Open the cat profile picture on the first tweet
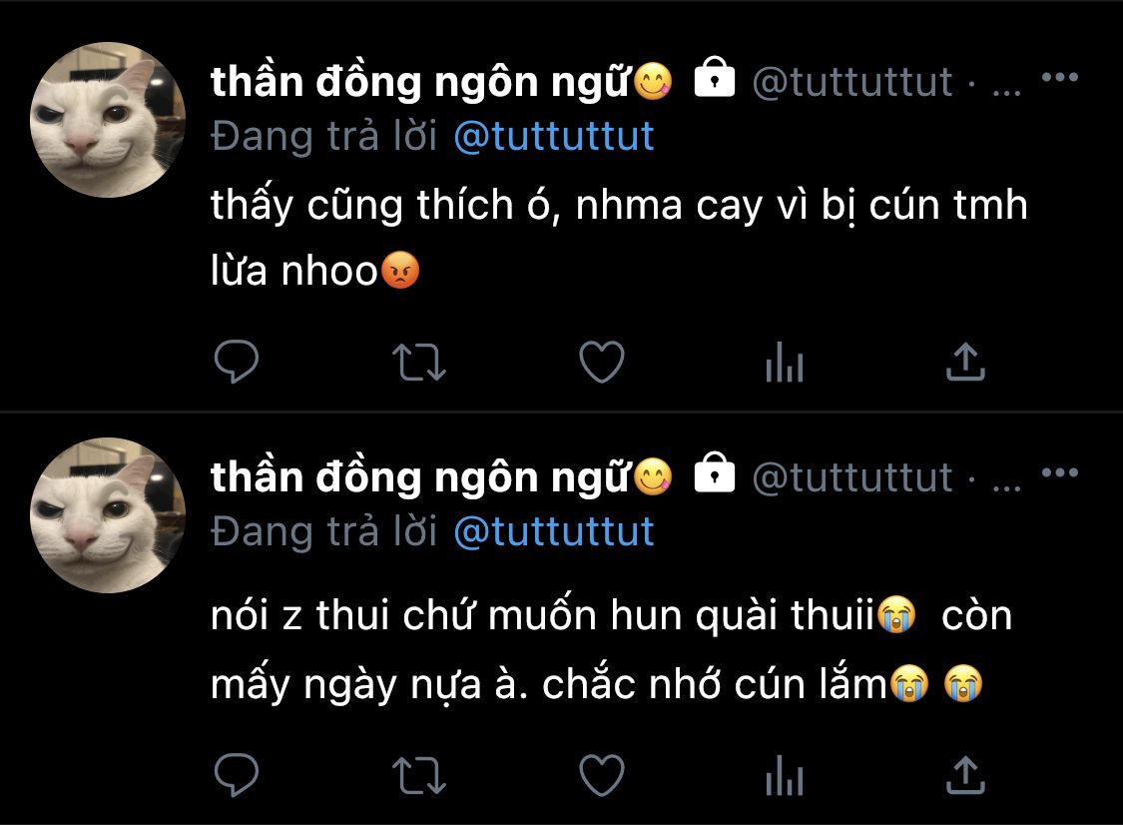The height and width of the screenshot is (825, 1123). pos(108,120)
